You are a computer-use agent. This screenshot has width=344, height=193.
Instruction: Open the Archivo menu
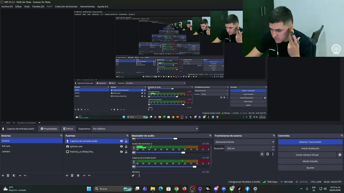tap(7, 6)
